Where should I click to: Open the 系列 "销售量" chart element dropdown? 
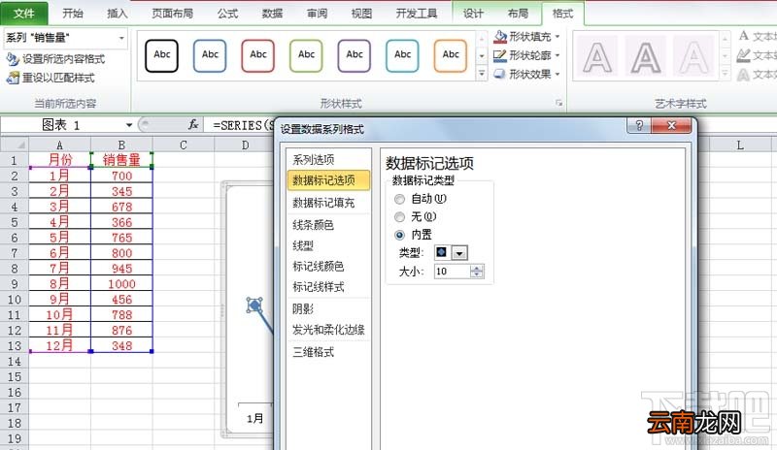pyautogui.click(x=121, y=38)
